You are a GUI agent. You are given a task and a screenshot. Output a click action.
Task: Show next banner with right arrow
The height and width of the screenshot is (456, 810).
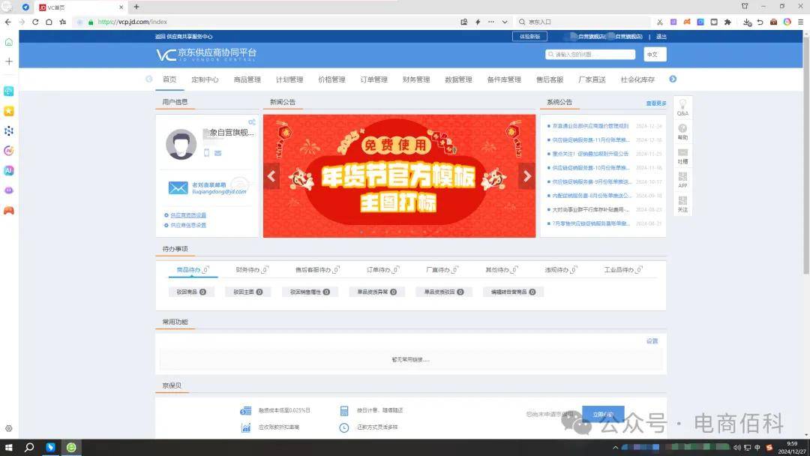(526, 176)
